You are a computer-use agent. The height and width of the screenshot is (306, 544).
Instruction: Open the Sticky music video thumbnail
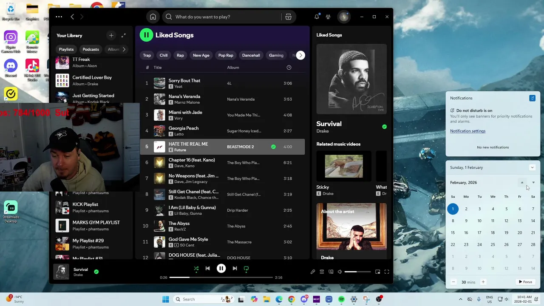(x=344, y=166)
